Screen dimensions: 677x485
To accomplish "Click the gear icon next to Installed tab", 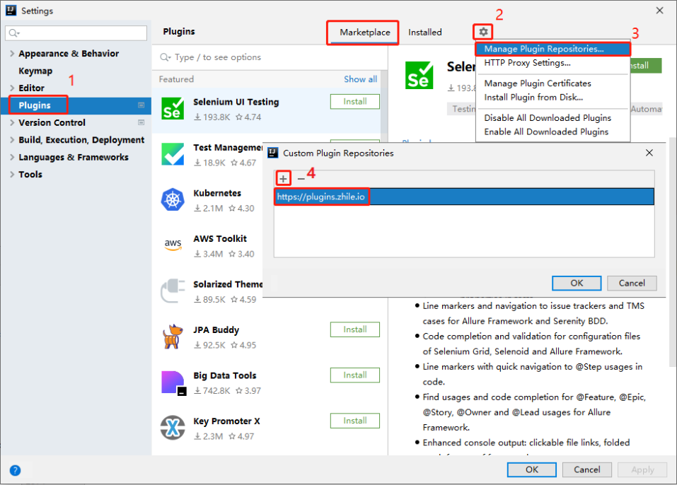I will click(483, 32).
